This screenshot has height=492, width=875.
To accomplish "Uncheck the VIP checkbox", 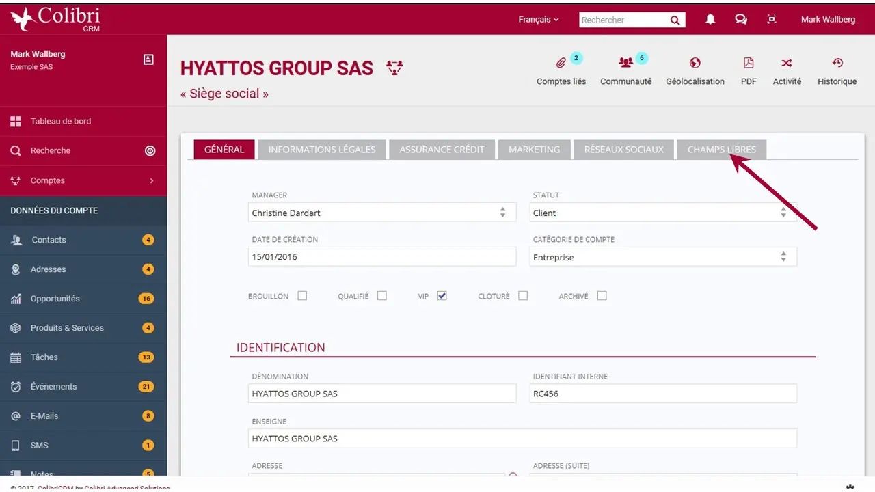I will click(x=442, y=296).
